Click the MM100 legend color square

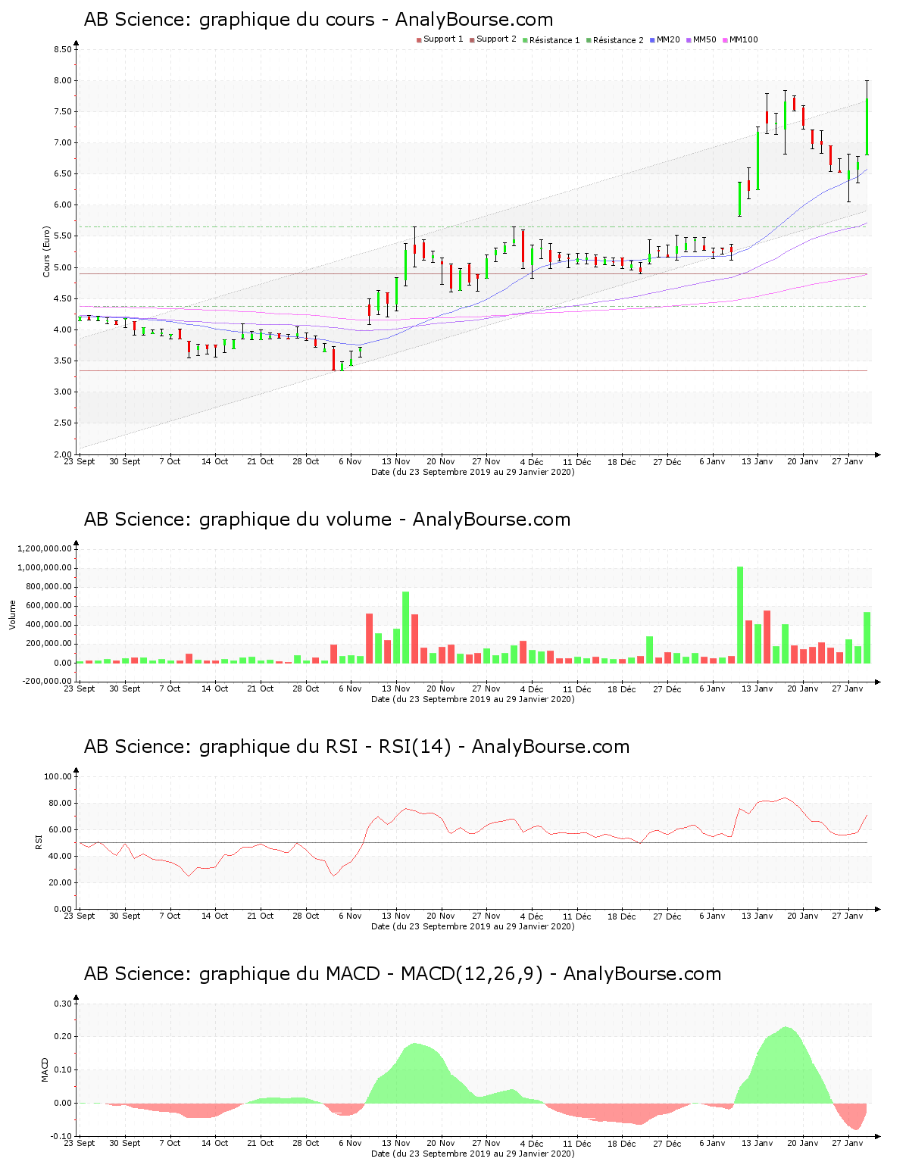point(725,40)
